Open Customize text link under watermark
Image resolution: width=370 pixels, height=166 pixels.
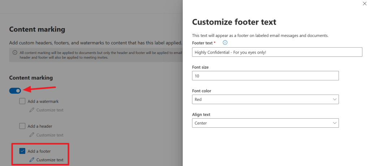(x=50, y=110)
